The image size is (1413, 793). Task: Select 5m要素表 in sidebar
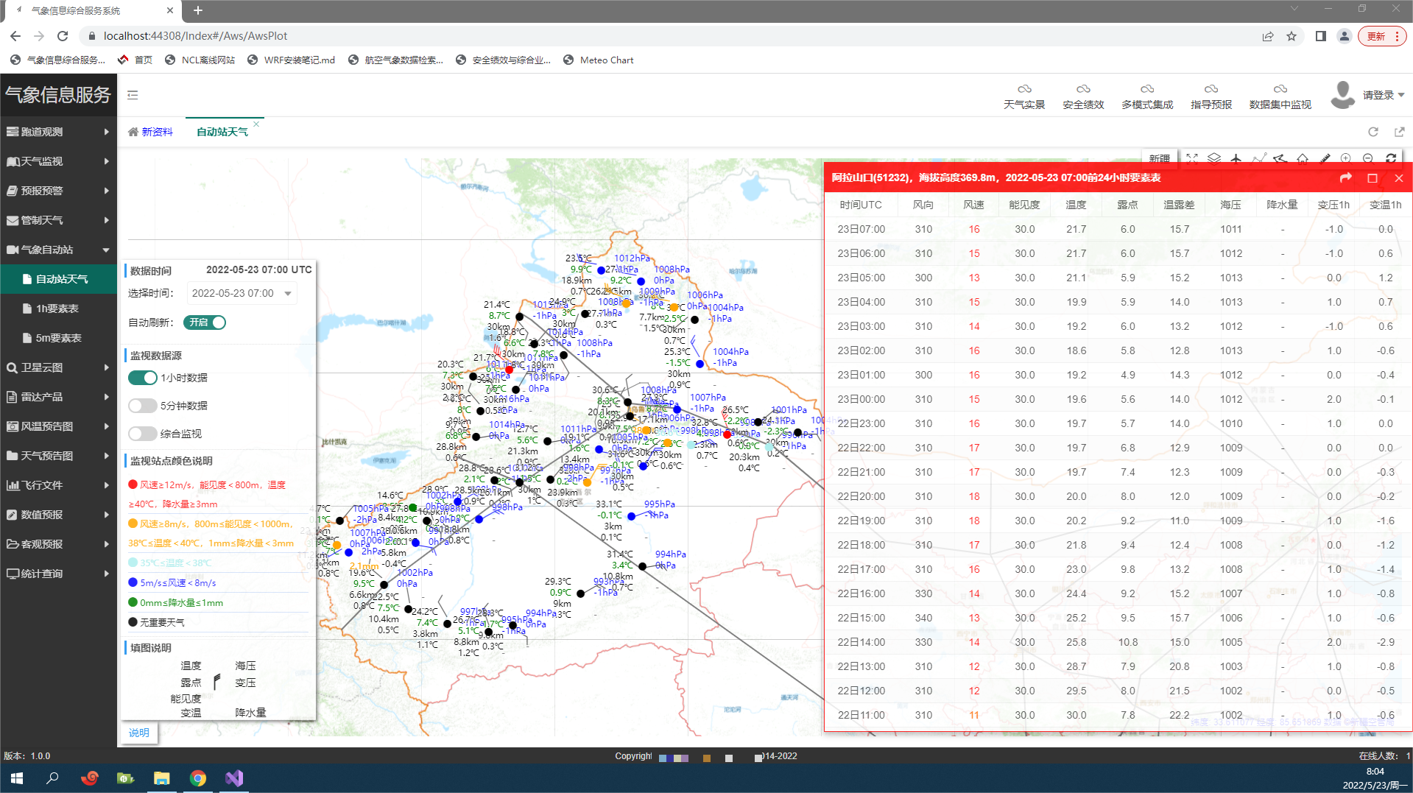tap(58, 338)
